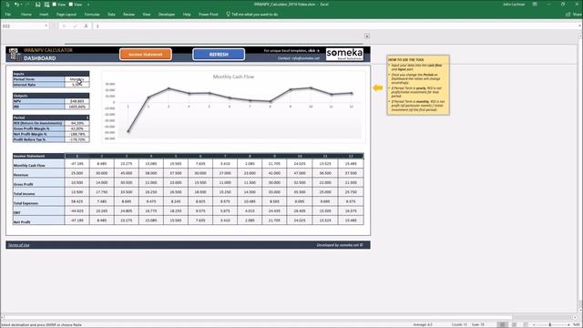Switch to the Developer ribbon tab
583x328 pixels.
167,15
